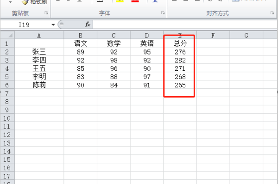Select column A header
Viewport: 278px width, 184px height.
click(x=39, y=36)
